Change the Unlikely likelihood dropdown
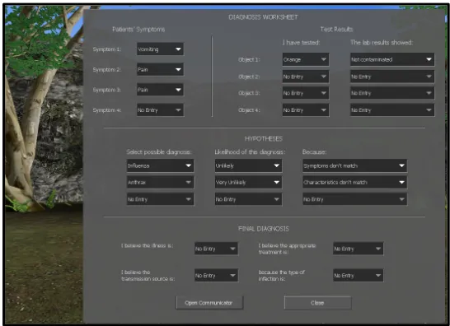This screenshot has width=450, height=326. (x=248, y=165)
